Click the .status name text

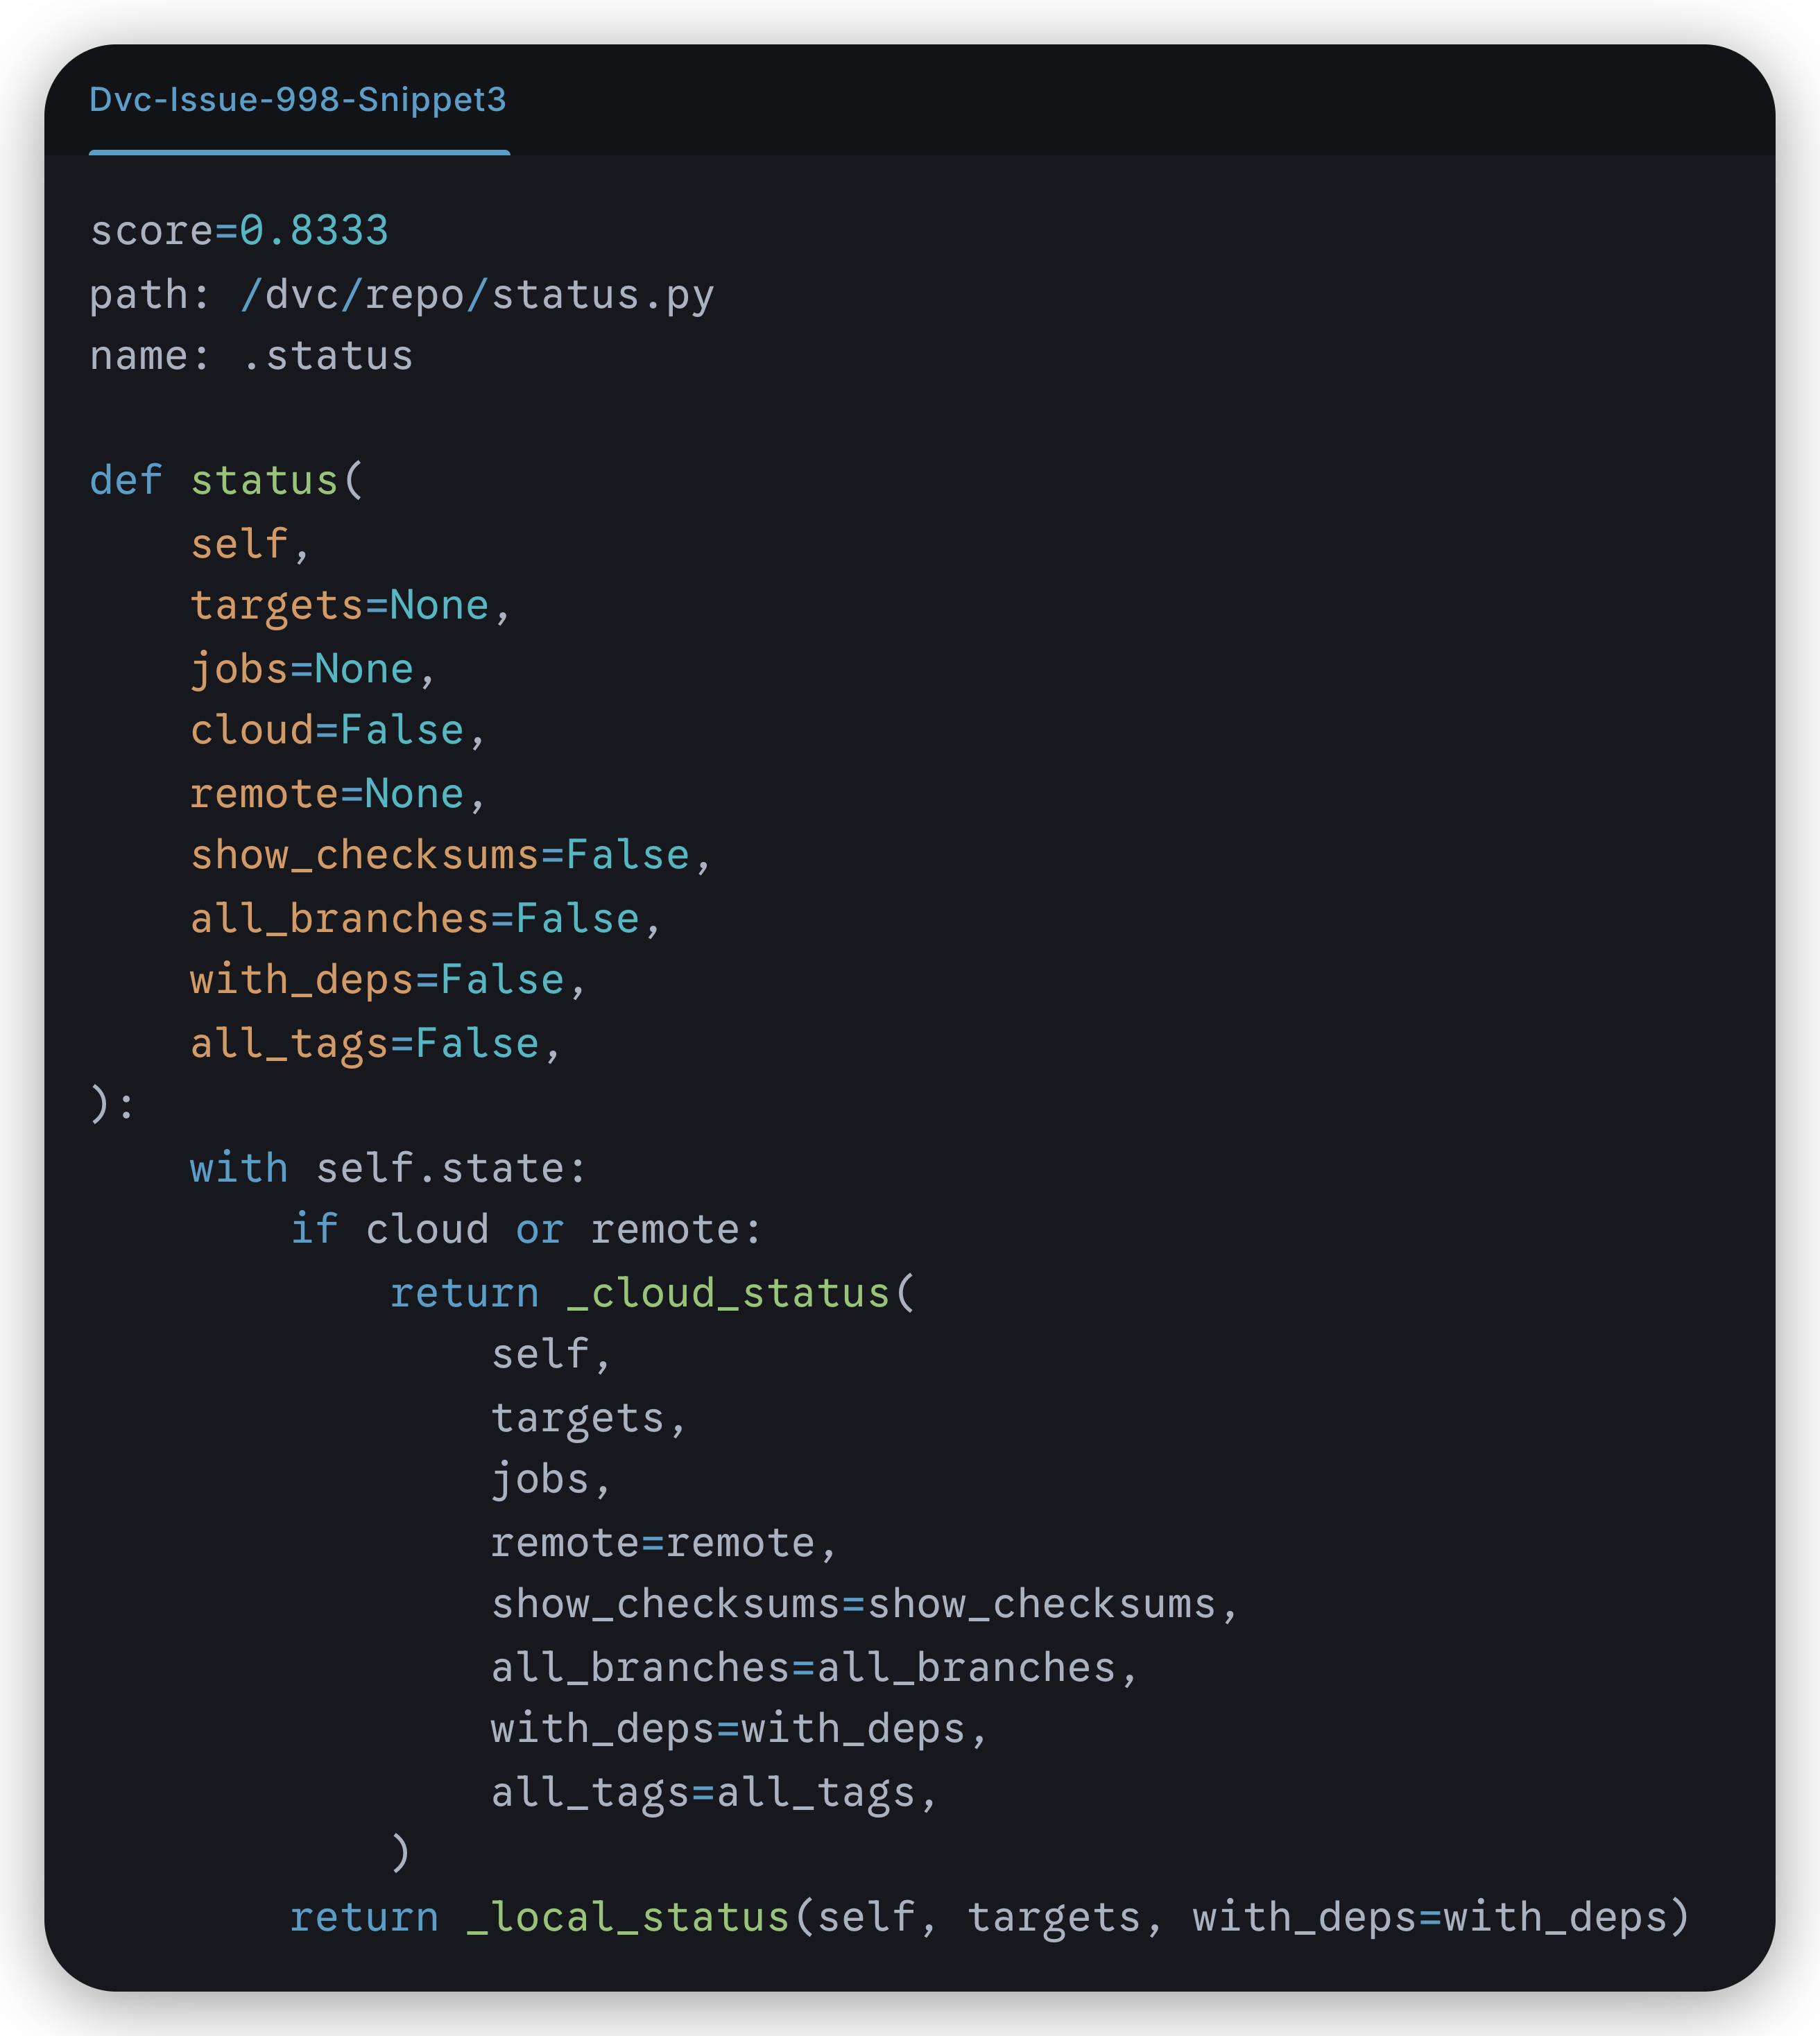327,356
